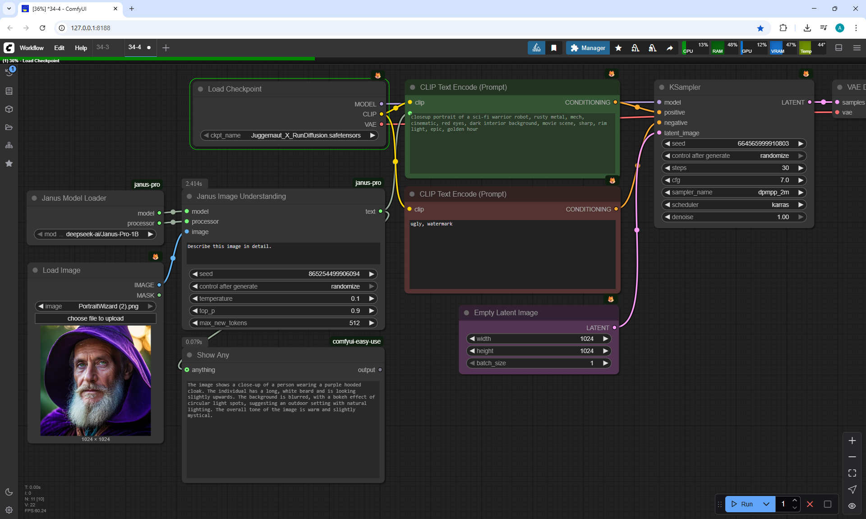
Task: Open the Model Library cube icon
Action: (x=9, y=109)
